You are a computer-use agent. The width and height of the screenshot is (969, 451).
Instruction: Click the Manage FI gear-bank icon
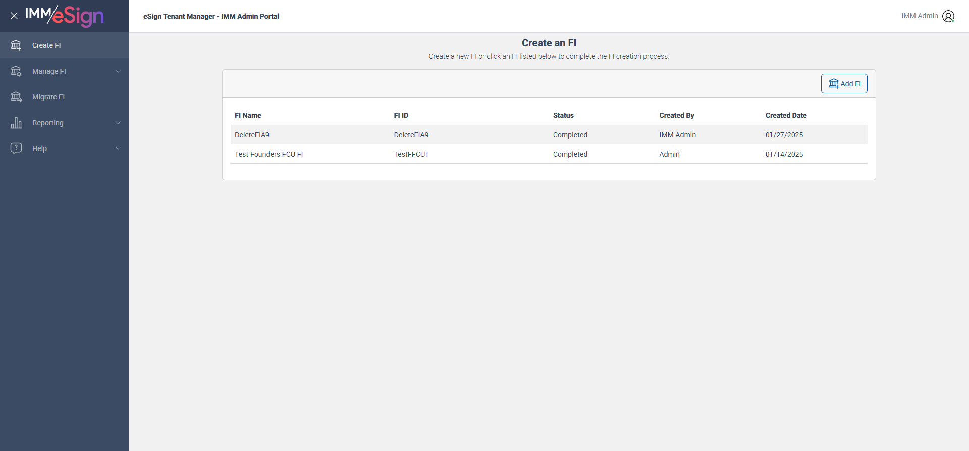pyautogui.click(x=16, y=71)
